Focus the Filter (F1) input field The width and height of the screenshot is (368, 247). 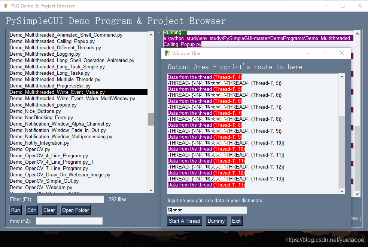pos(71,200)
